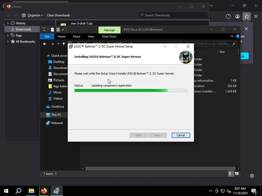
Task: Click the Search Downloads field
Action: pos(173,15)
